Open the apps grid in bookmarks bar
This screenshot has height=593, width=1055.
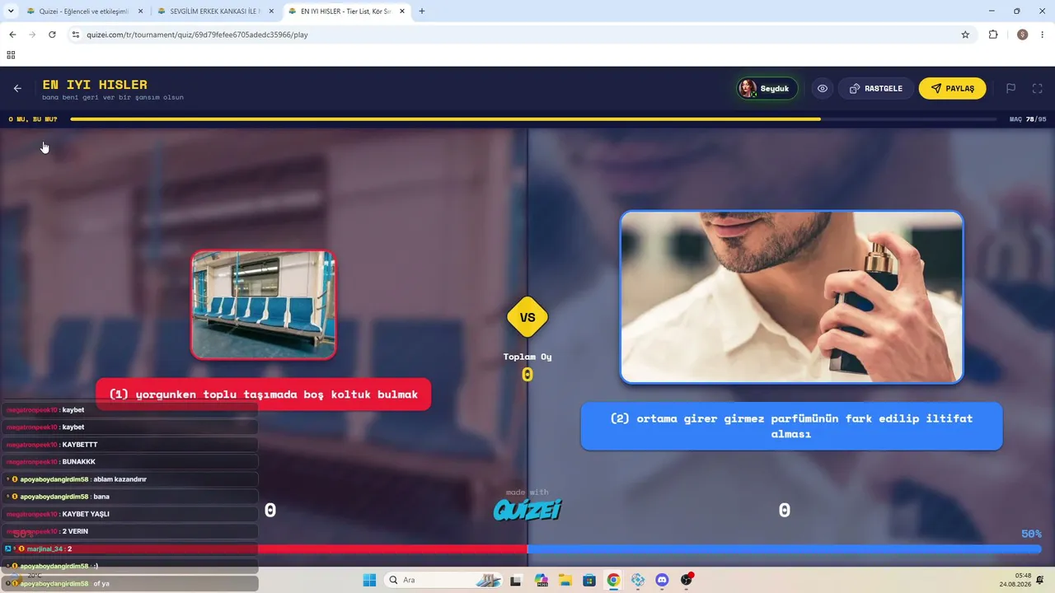[x=11, y=55]
